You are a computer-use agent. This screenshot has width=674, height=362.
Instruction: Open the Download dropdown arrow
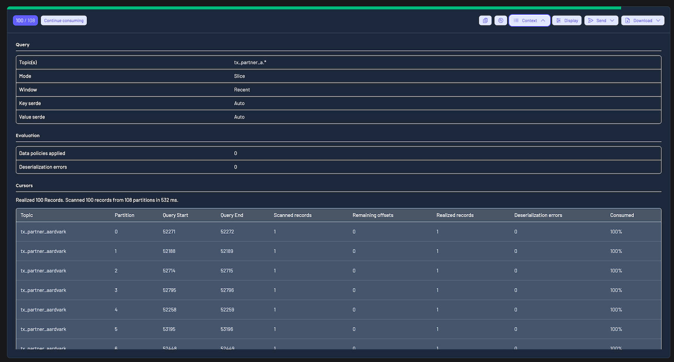pos(658,21)
